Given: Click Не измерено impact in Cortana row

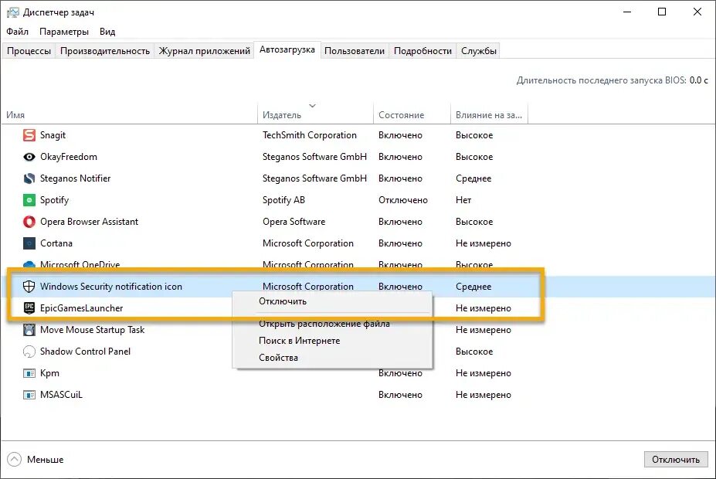Looking at the screenshot, I should [483, 243].
